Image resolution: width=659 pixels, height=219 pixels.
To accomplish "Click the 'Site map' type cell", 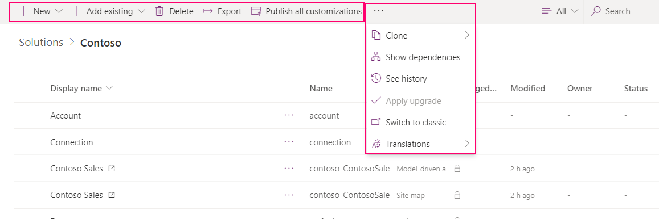I will (410, 196).
